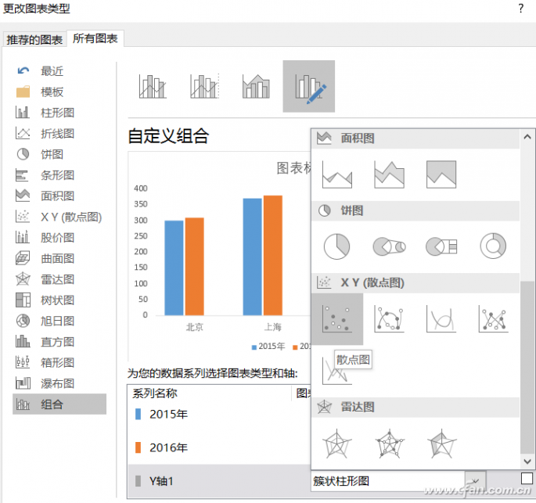
Task: Select 面积图 area category in sidebar
Action: pyautogui.click(x=59, y=196)
